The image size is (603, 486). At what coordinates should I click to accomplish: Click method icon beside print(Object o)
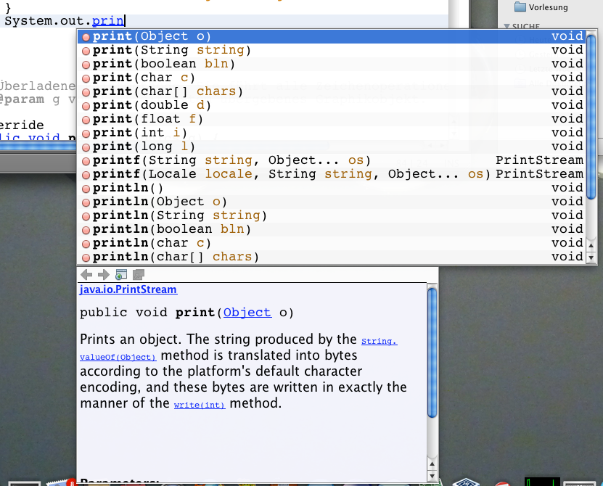click(86, 37)
